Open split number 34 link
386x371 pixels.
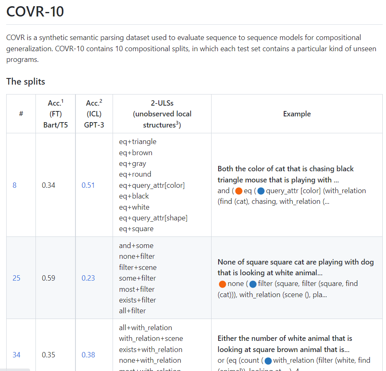coord(16,355)
